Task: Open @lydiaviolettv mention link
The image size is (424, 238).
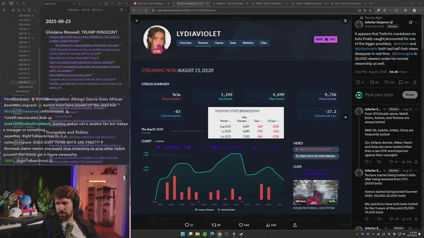Action: [366, 49]
